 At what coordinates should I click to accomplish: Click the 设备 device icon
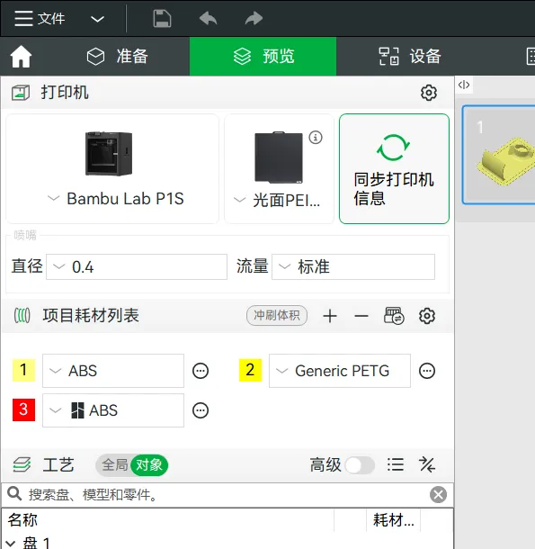(x=389, y=57)
